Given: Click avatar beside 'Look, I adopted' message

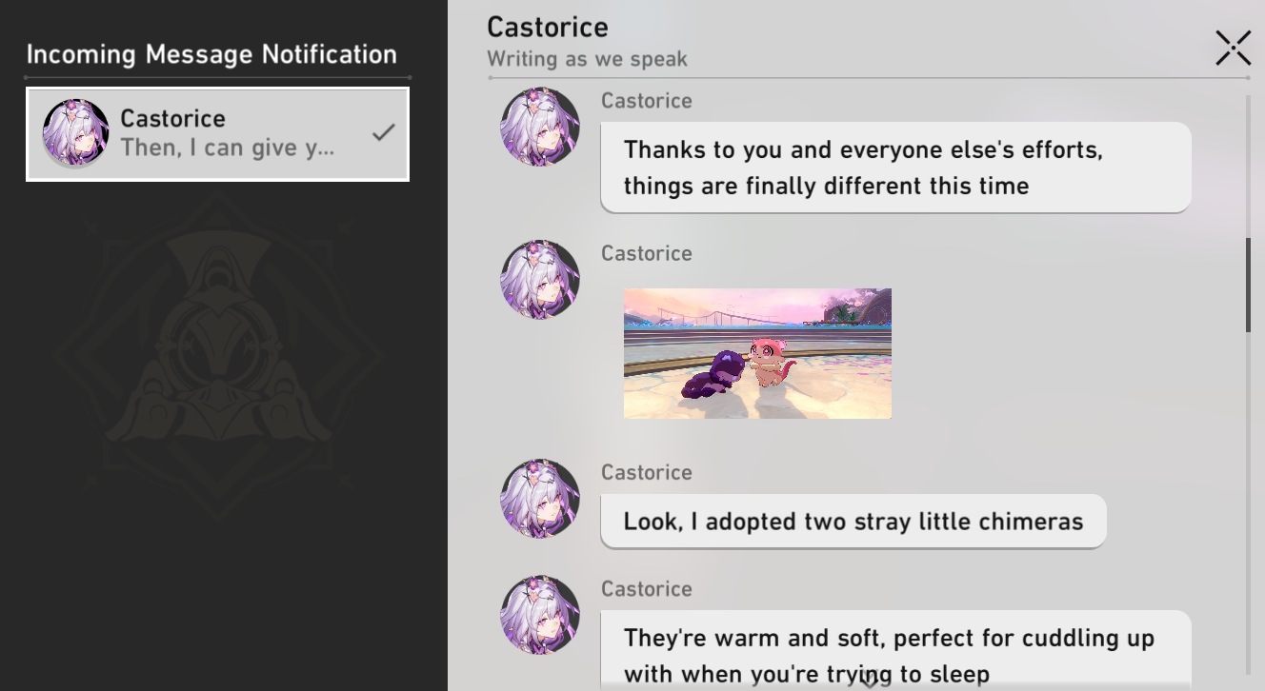Looking at the screenshot, I should click(x=540, y=498).
